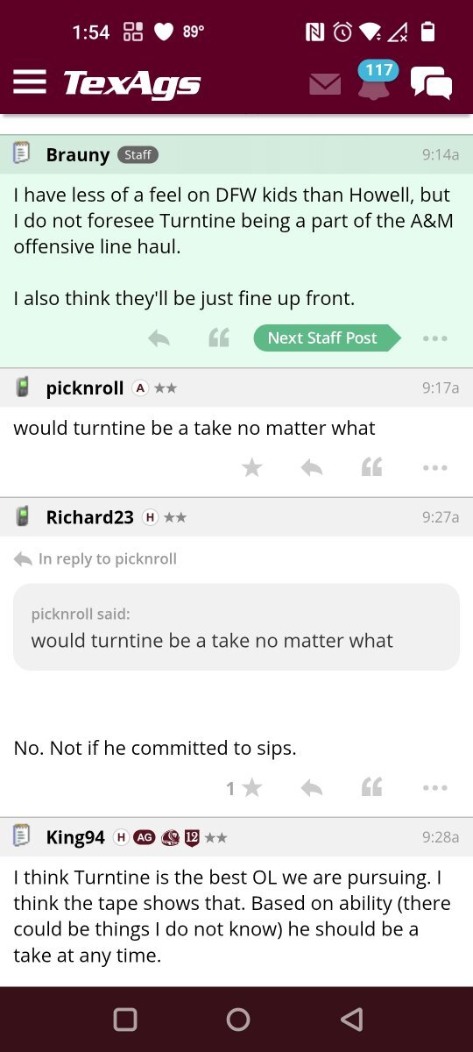
Task: Expand more options on Brauny's post
Action: coord(434,338)
